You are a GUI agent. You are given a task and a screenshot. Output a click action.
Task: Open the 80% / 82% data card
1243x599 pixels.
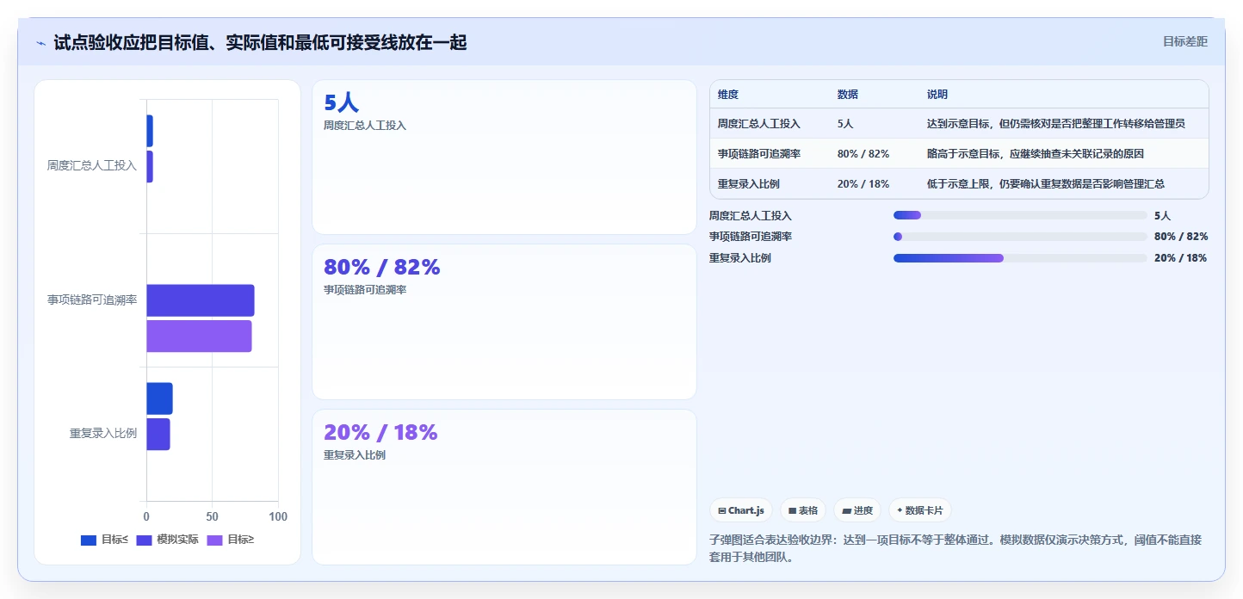click(504, 322)
